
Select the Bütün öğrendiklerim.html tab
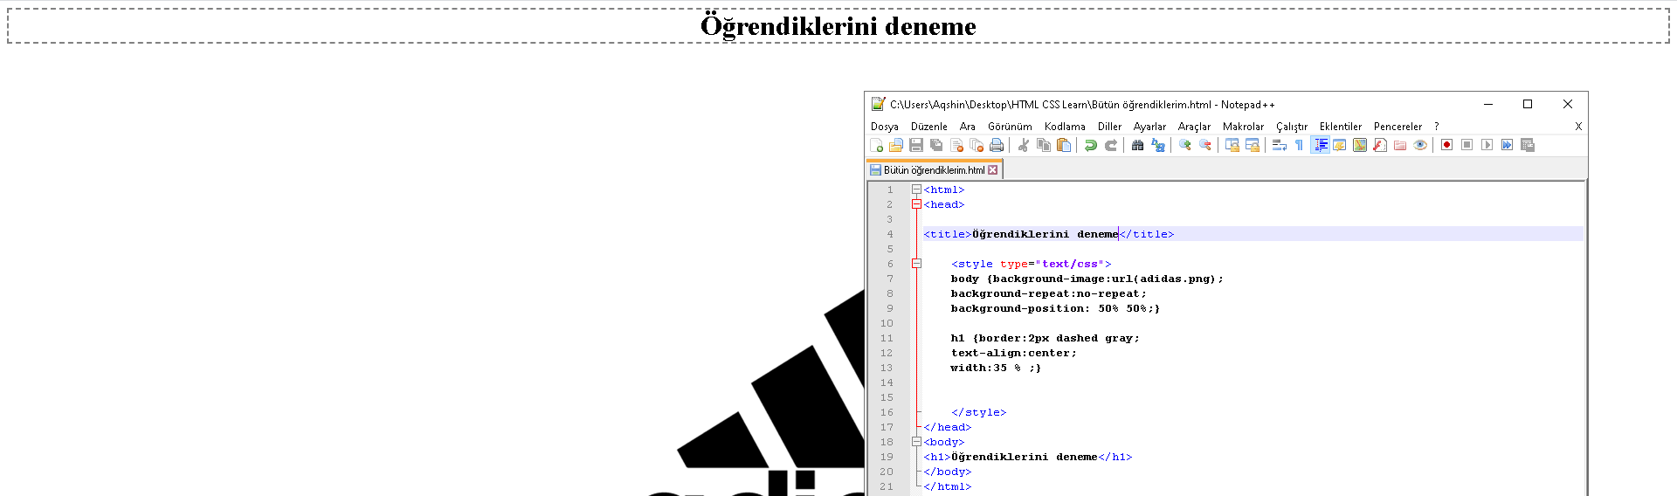pos(934,170)
